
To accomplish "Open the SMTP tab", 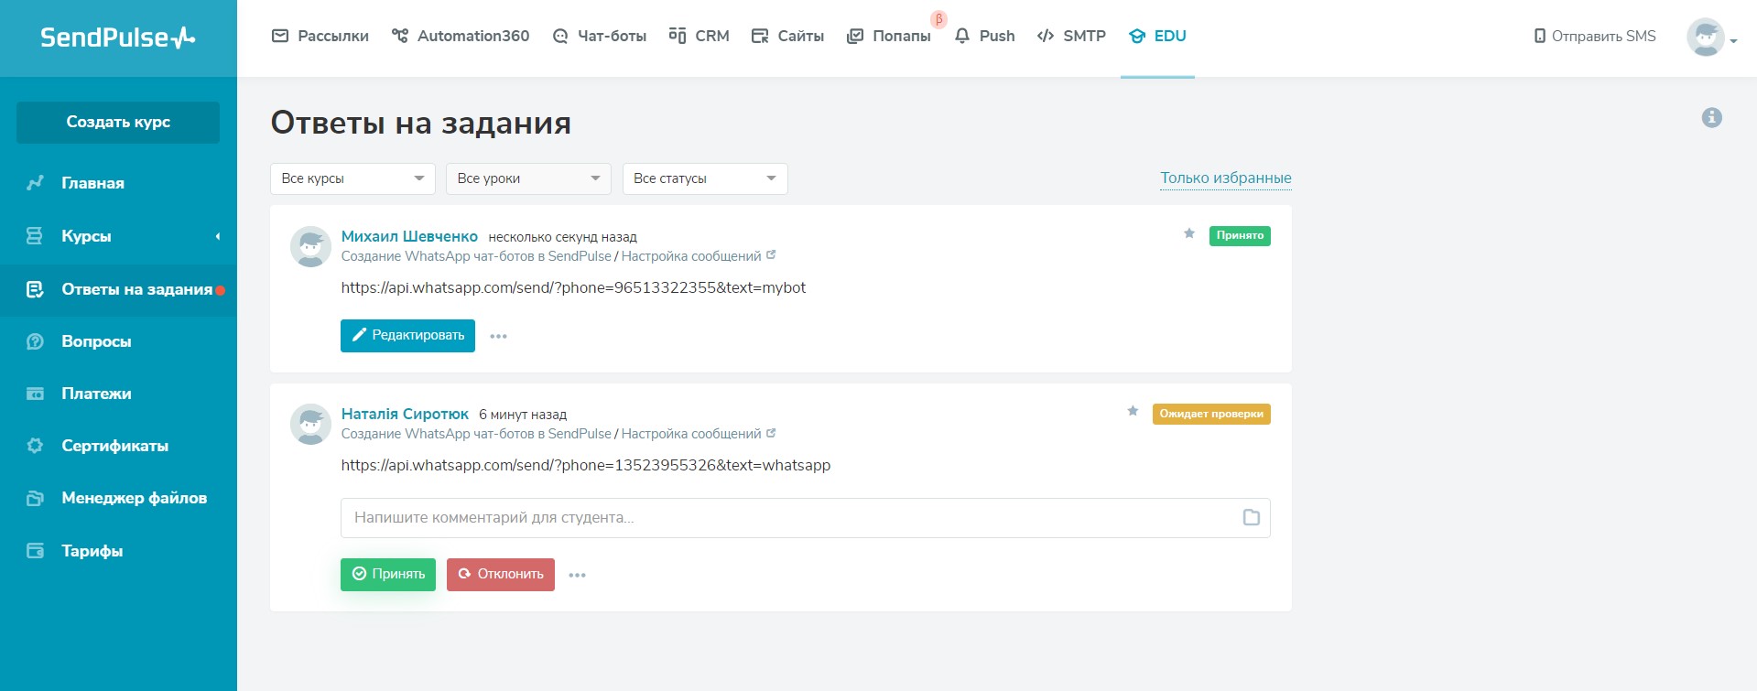I will tap(1071, 37).
